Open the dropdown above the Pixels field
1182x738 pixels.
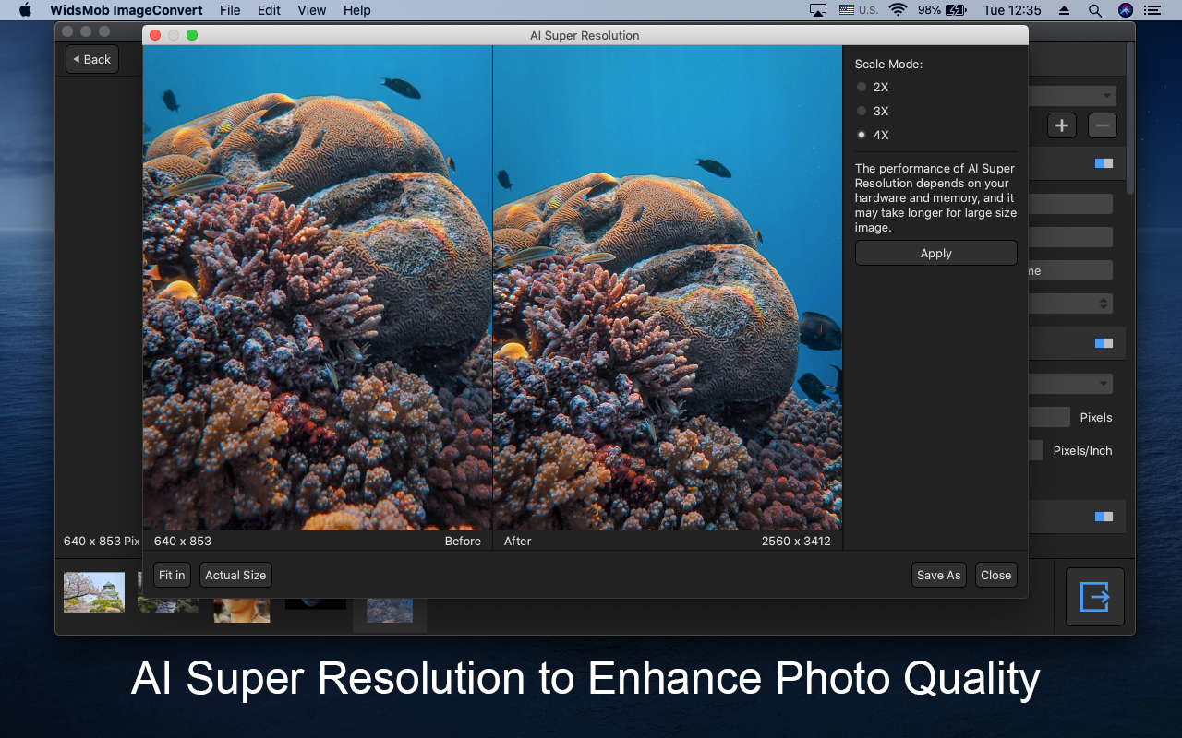point(1071,384)
